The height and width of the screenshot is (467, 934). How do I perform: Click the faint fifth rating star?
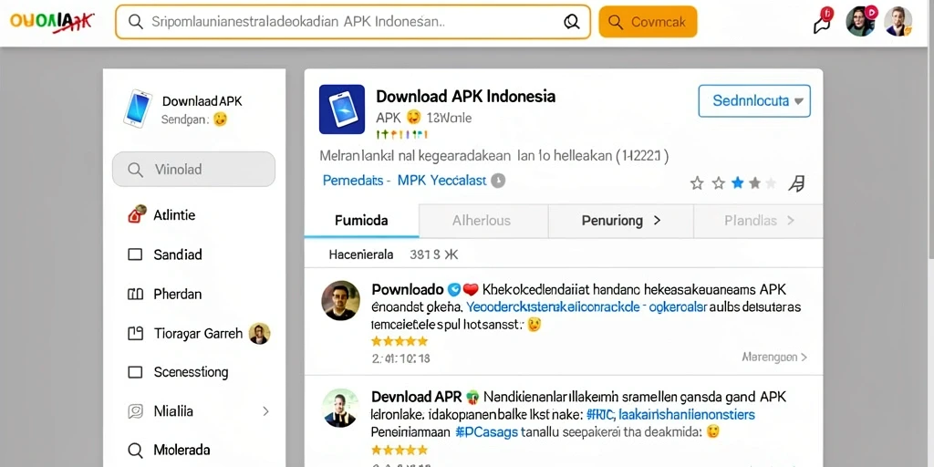[771, 182]
